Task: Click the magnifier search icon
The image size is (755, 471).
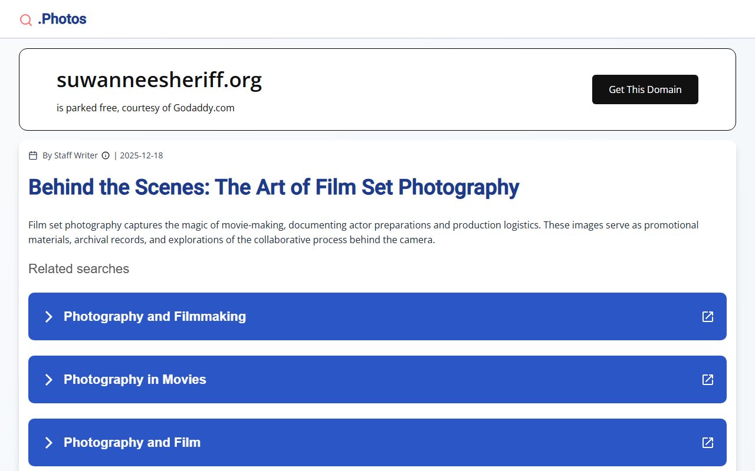Action: coord(26,20)
